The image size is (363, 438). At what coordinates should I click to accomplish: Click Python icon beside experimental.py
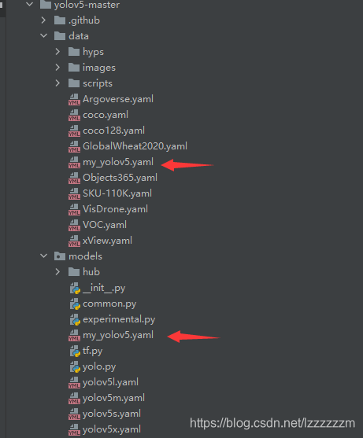(76, 319)
